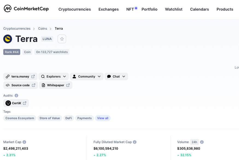Open the Calendars nav menu

tap(199, 9)
